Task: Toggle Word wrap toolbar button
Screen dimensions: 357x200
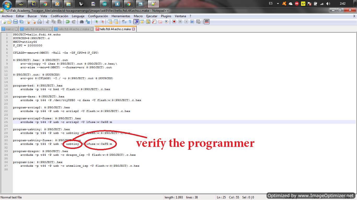Action: tap(124, 22)
